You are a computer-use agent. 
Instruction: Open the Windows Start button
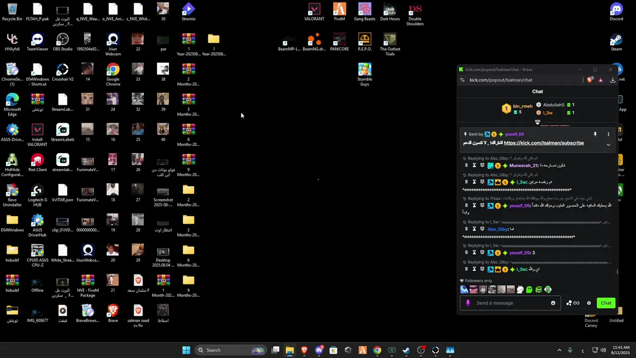186,350
